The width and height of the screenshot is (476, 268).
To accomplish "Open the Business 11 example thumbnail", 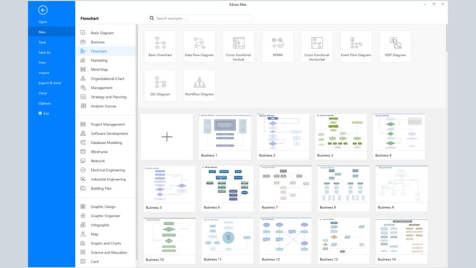I will tap(227, 241).
